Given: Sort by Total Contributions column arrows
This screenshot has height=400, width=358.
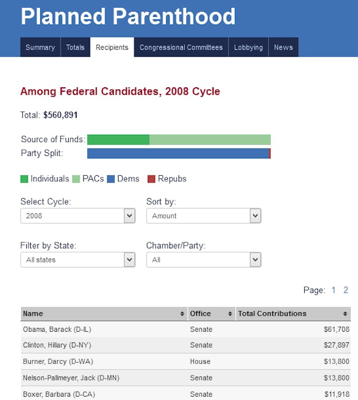Looking at the screenshot, I should point(345,314).
